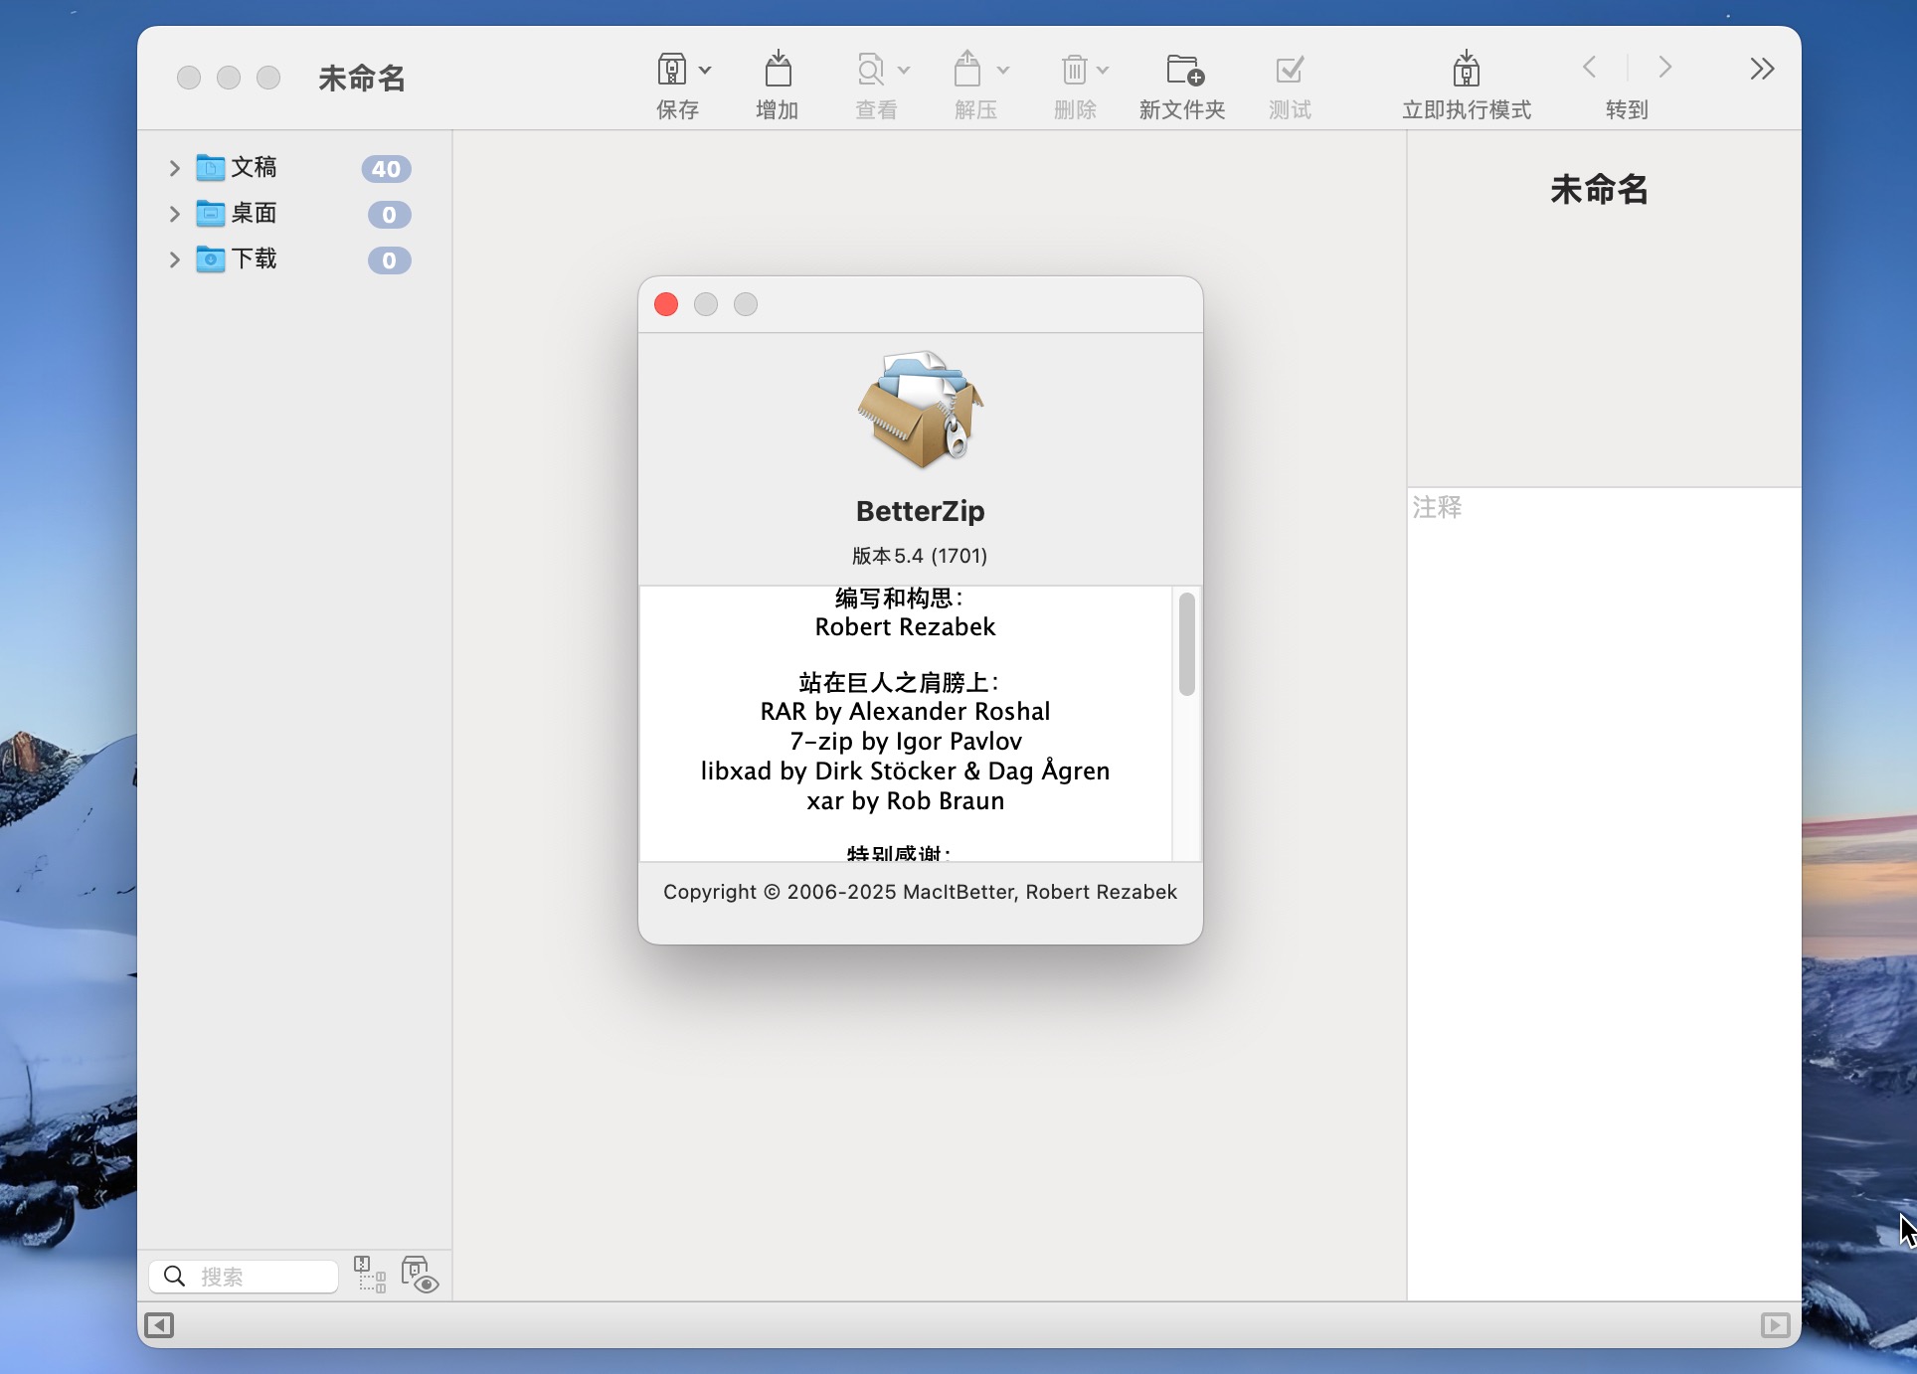Click the 查看 (View) toolbar icon
The height and width of the screenshot is (1374, 1917).
(x=871, y=70)
